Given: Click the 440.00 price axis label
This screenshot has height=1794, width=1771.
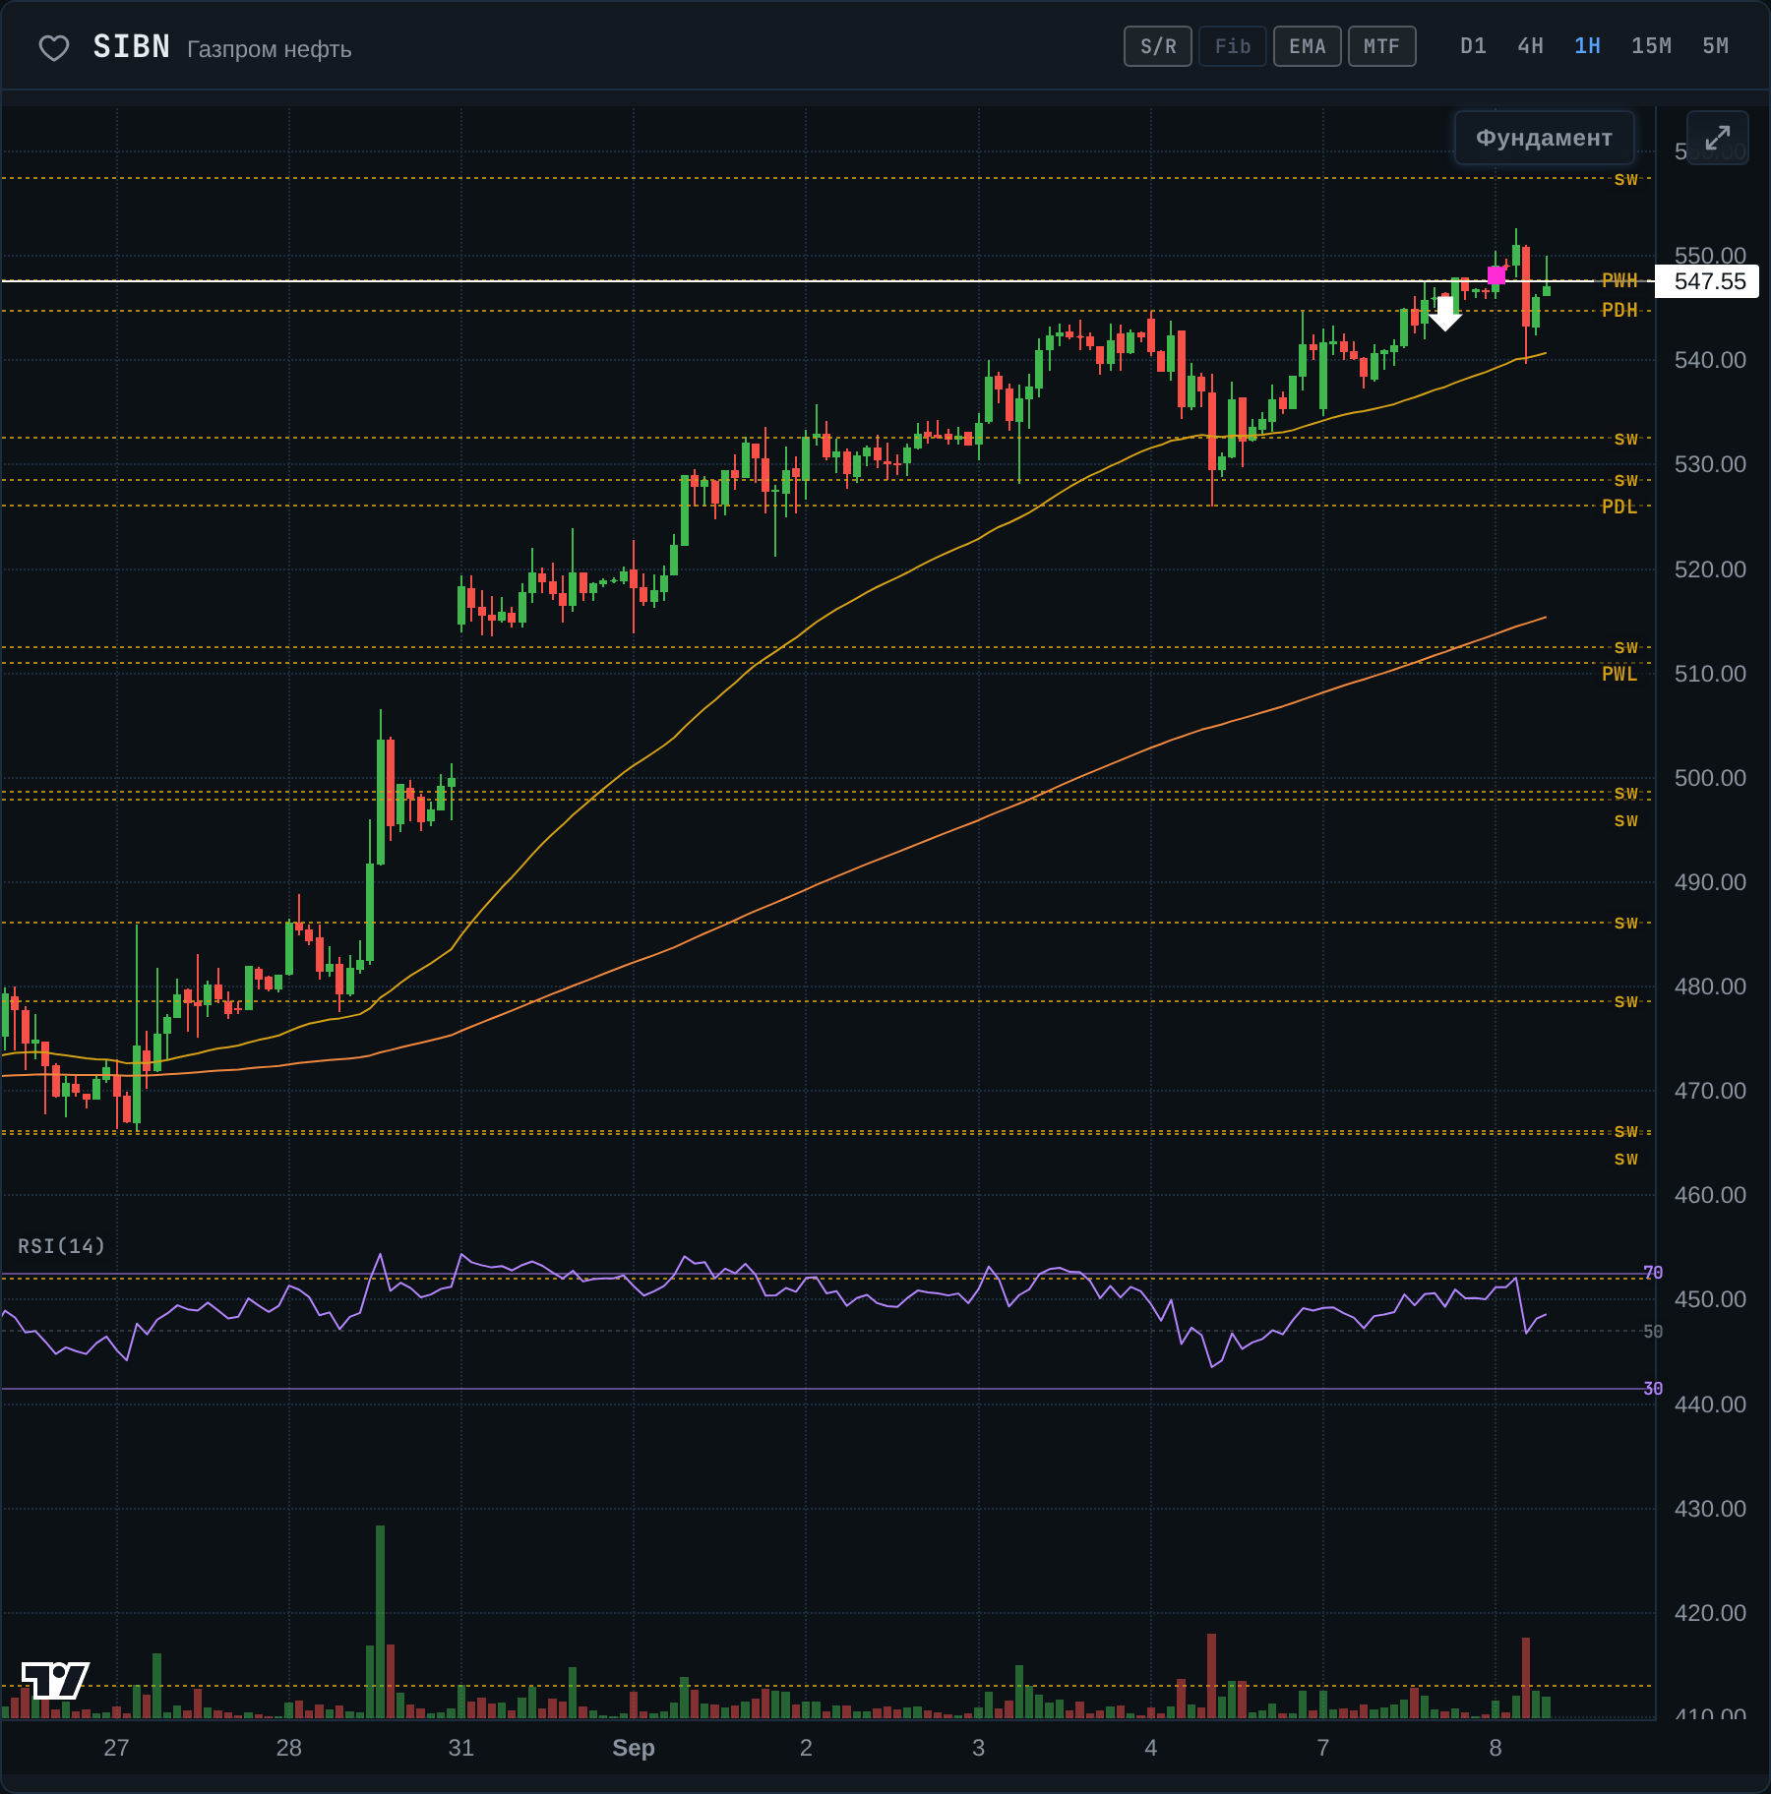Looking at the screenshot, I should pos(1710,1405).
